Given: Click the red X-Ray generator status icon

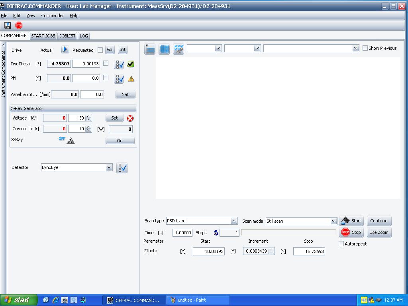Looking at the screenshot, I should pyautogui.click(x=130, y=118).
